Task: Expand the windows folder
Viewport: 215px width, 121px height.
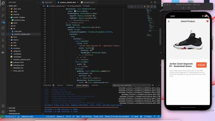Action: coord(16,48)
